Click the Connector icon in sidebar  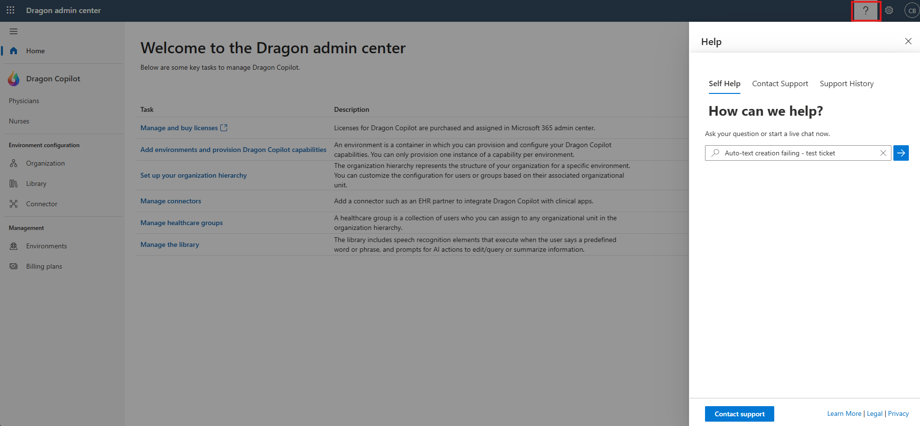point(14,204)
